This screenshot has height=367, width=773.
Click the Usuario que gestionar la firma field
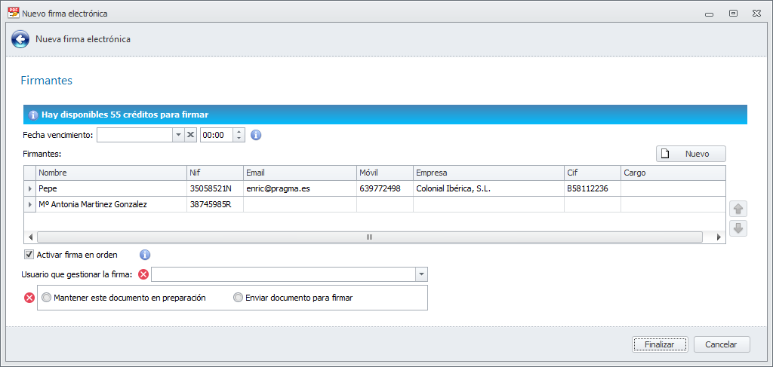pyautogui.click(x=284, y=274)
